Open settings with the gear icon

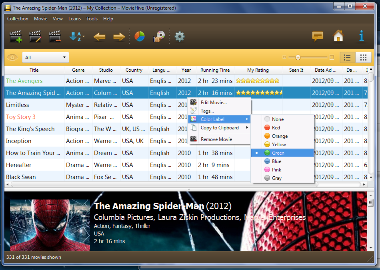click(x=180, y=37)
